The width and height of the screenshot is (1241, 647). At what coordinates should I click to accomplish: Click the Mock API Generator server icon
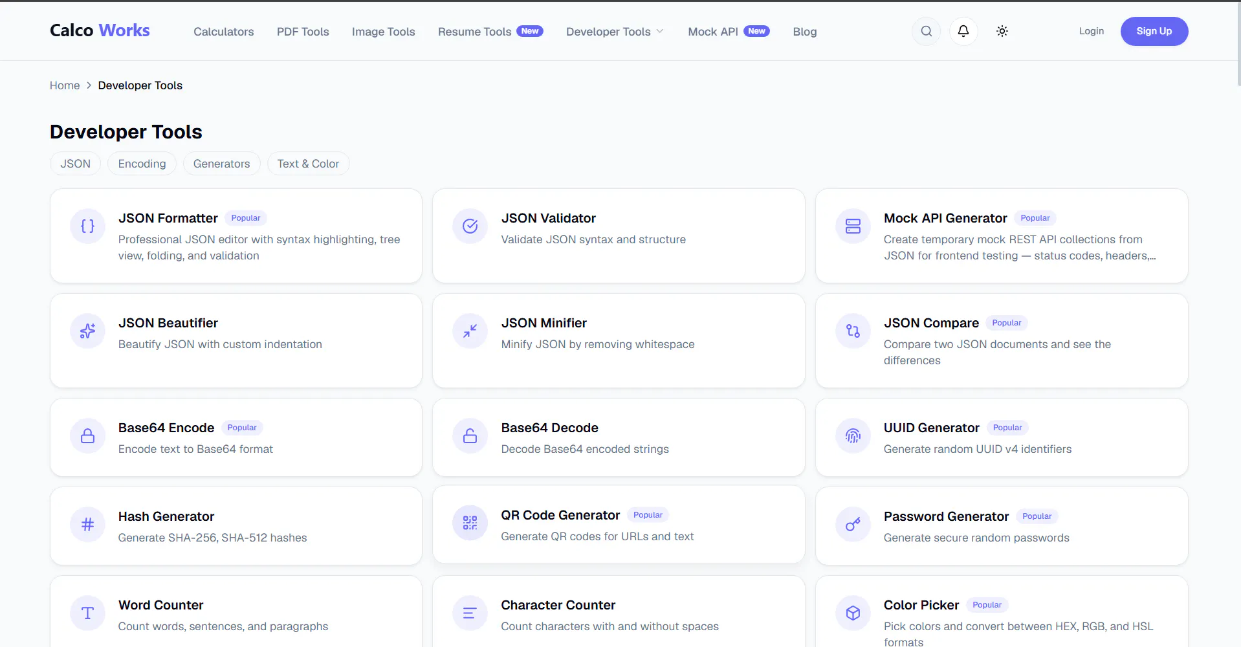853,226
